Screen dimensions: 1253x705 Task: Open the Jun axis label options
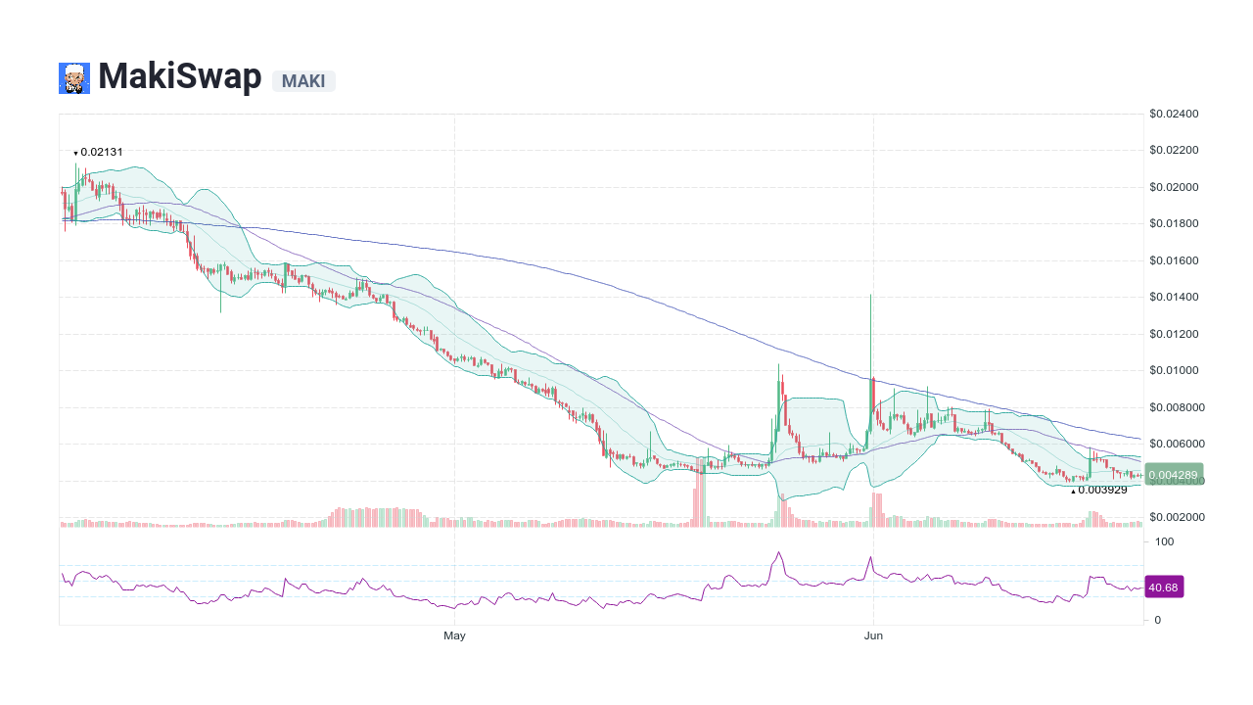873,634
